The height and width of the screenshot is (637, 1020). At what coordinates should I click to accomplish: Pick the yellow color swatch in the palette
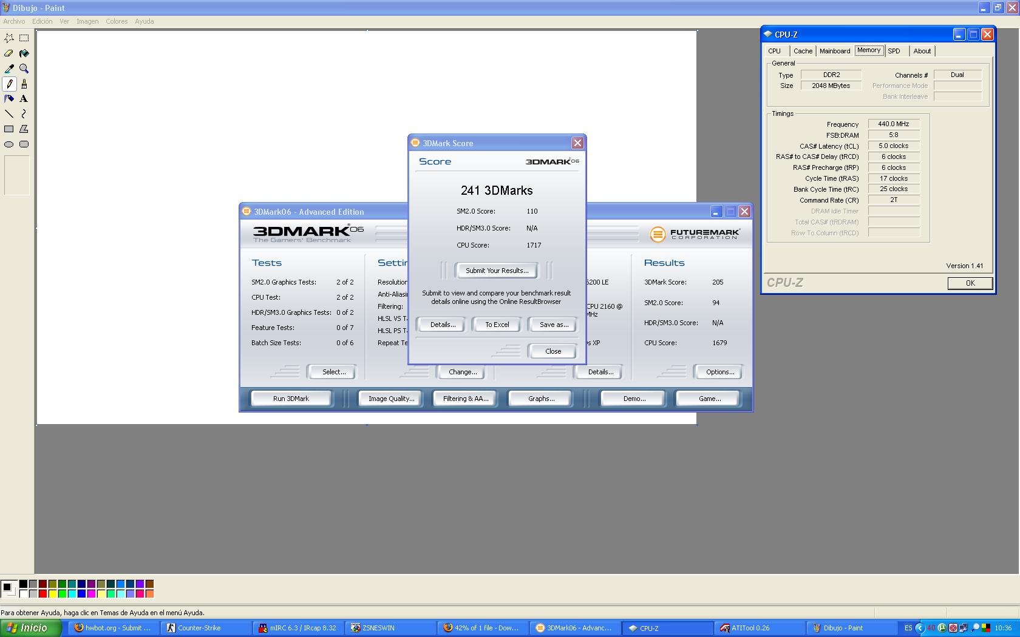[x=52, y=593]
